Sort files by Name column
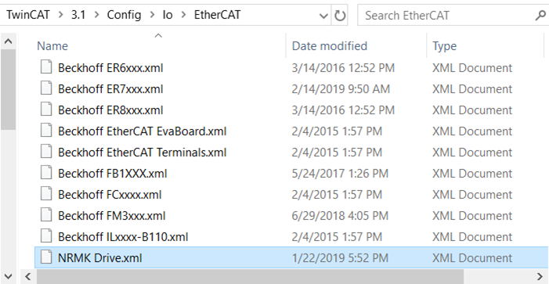Screen dimensions: 549x284 coord(52,46)
